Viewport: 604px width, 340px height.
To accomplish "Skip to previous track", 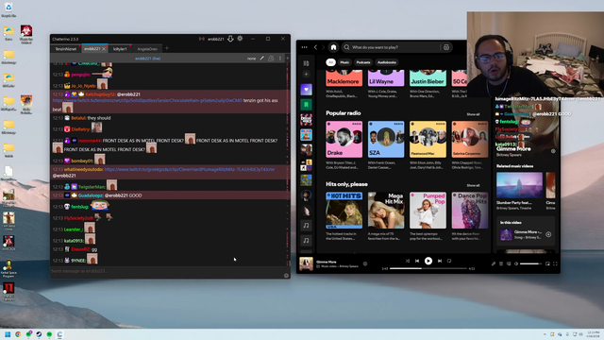I will point(417,261).
